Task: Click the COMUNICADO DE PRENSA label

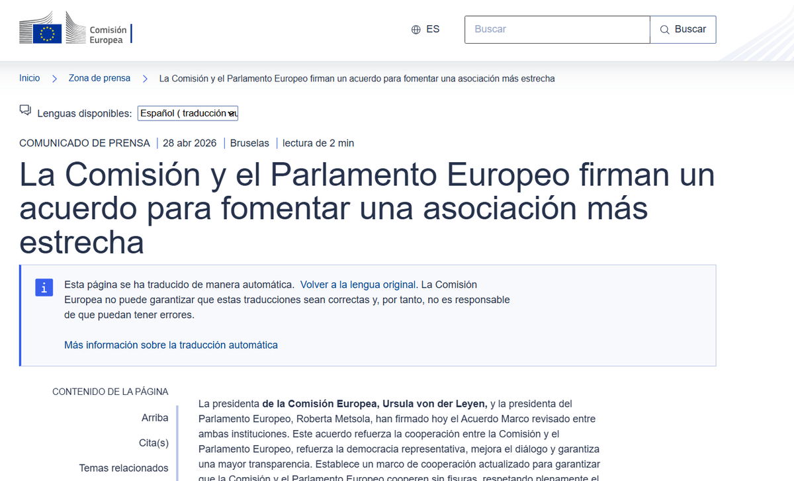Action: (x=85, y=143)
